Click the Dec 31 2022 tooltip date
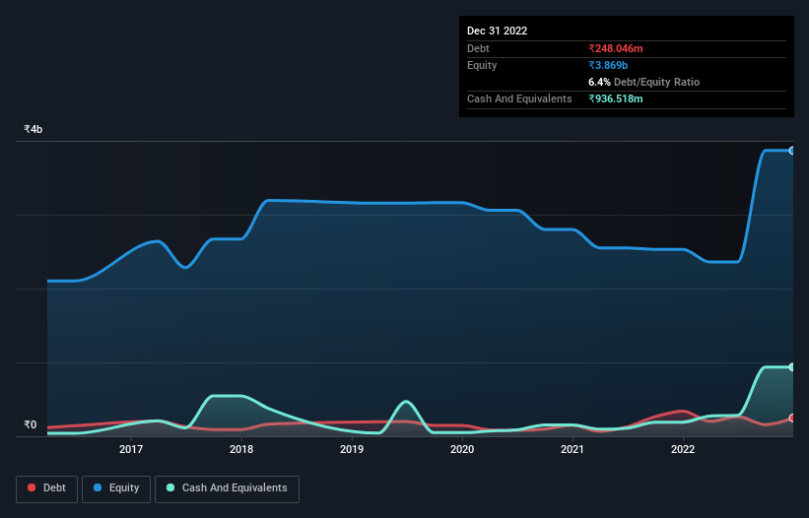This screenshot has height=518, width=809. (x=498, y=31)
